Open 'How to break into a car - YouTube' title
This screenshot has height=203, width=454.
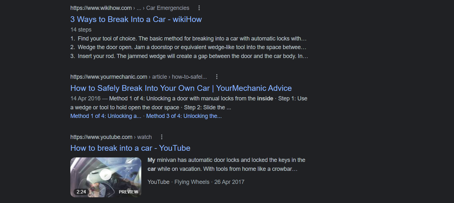pos(130,148)
